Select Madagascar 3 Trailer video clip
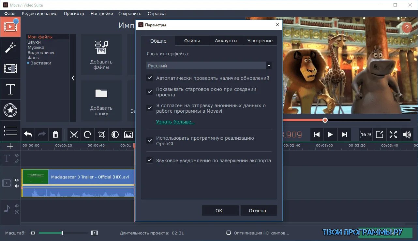Image resolution: width=418 pixels, height=241 pixels. coord(78,177)
